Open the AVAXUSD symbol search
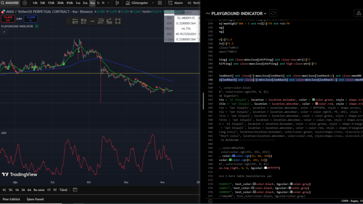Screen dimensions: 363x204 click(x=10, y=3)
